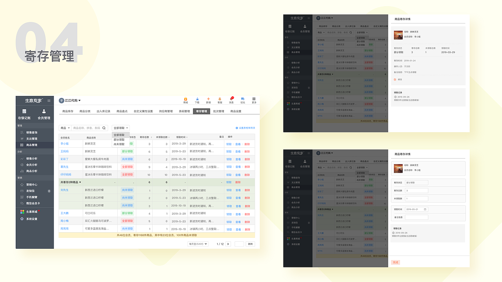Image resolution: width=502 pixels, height=282 pixels.
Task: Open 每页显示20行 page size dropdown
Action: click(x=198, y=244)
